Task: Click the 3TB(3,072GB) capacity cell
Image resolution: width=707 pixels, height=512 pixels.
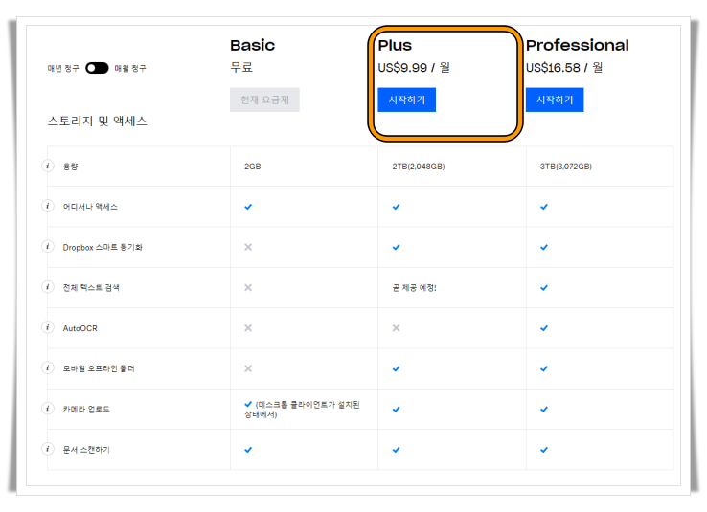Action: pos(566,167)
